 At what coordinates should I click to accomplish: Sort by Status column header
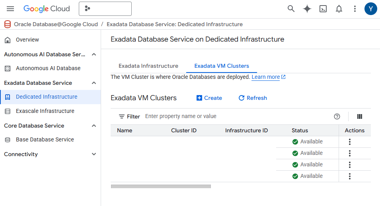(x=300, y=130)
